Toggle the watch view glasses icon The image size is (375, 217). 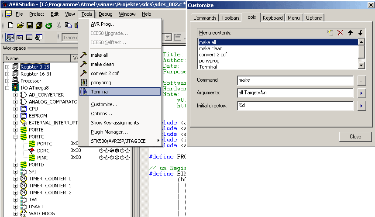coord(10,37)
